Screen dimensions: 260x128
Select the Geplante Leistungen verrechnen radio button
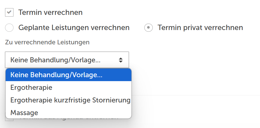point(9,28)
